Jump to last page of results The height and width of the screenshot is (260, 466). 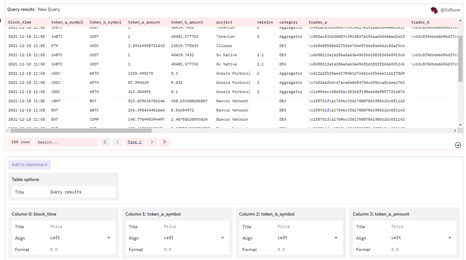[x=164, y=142]
